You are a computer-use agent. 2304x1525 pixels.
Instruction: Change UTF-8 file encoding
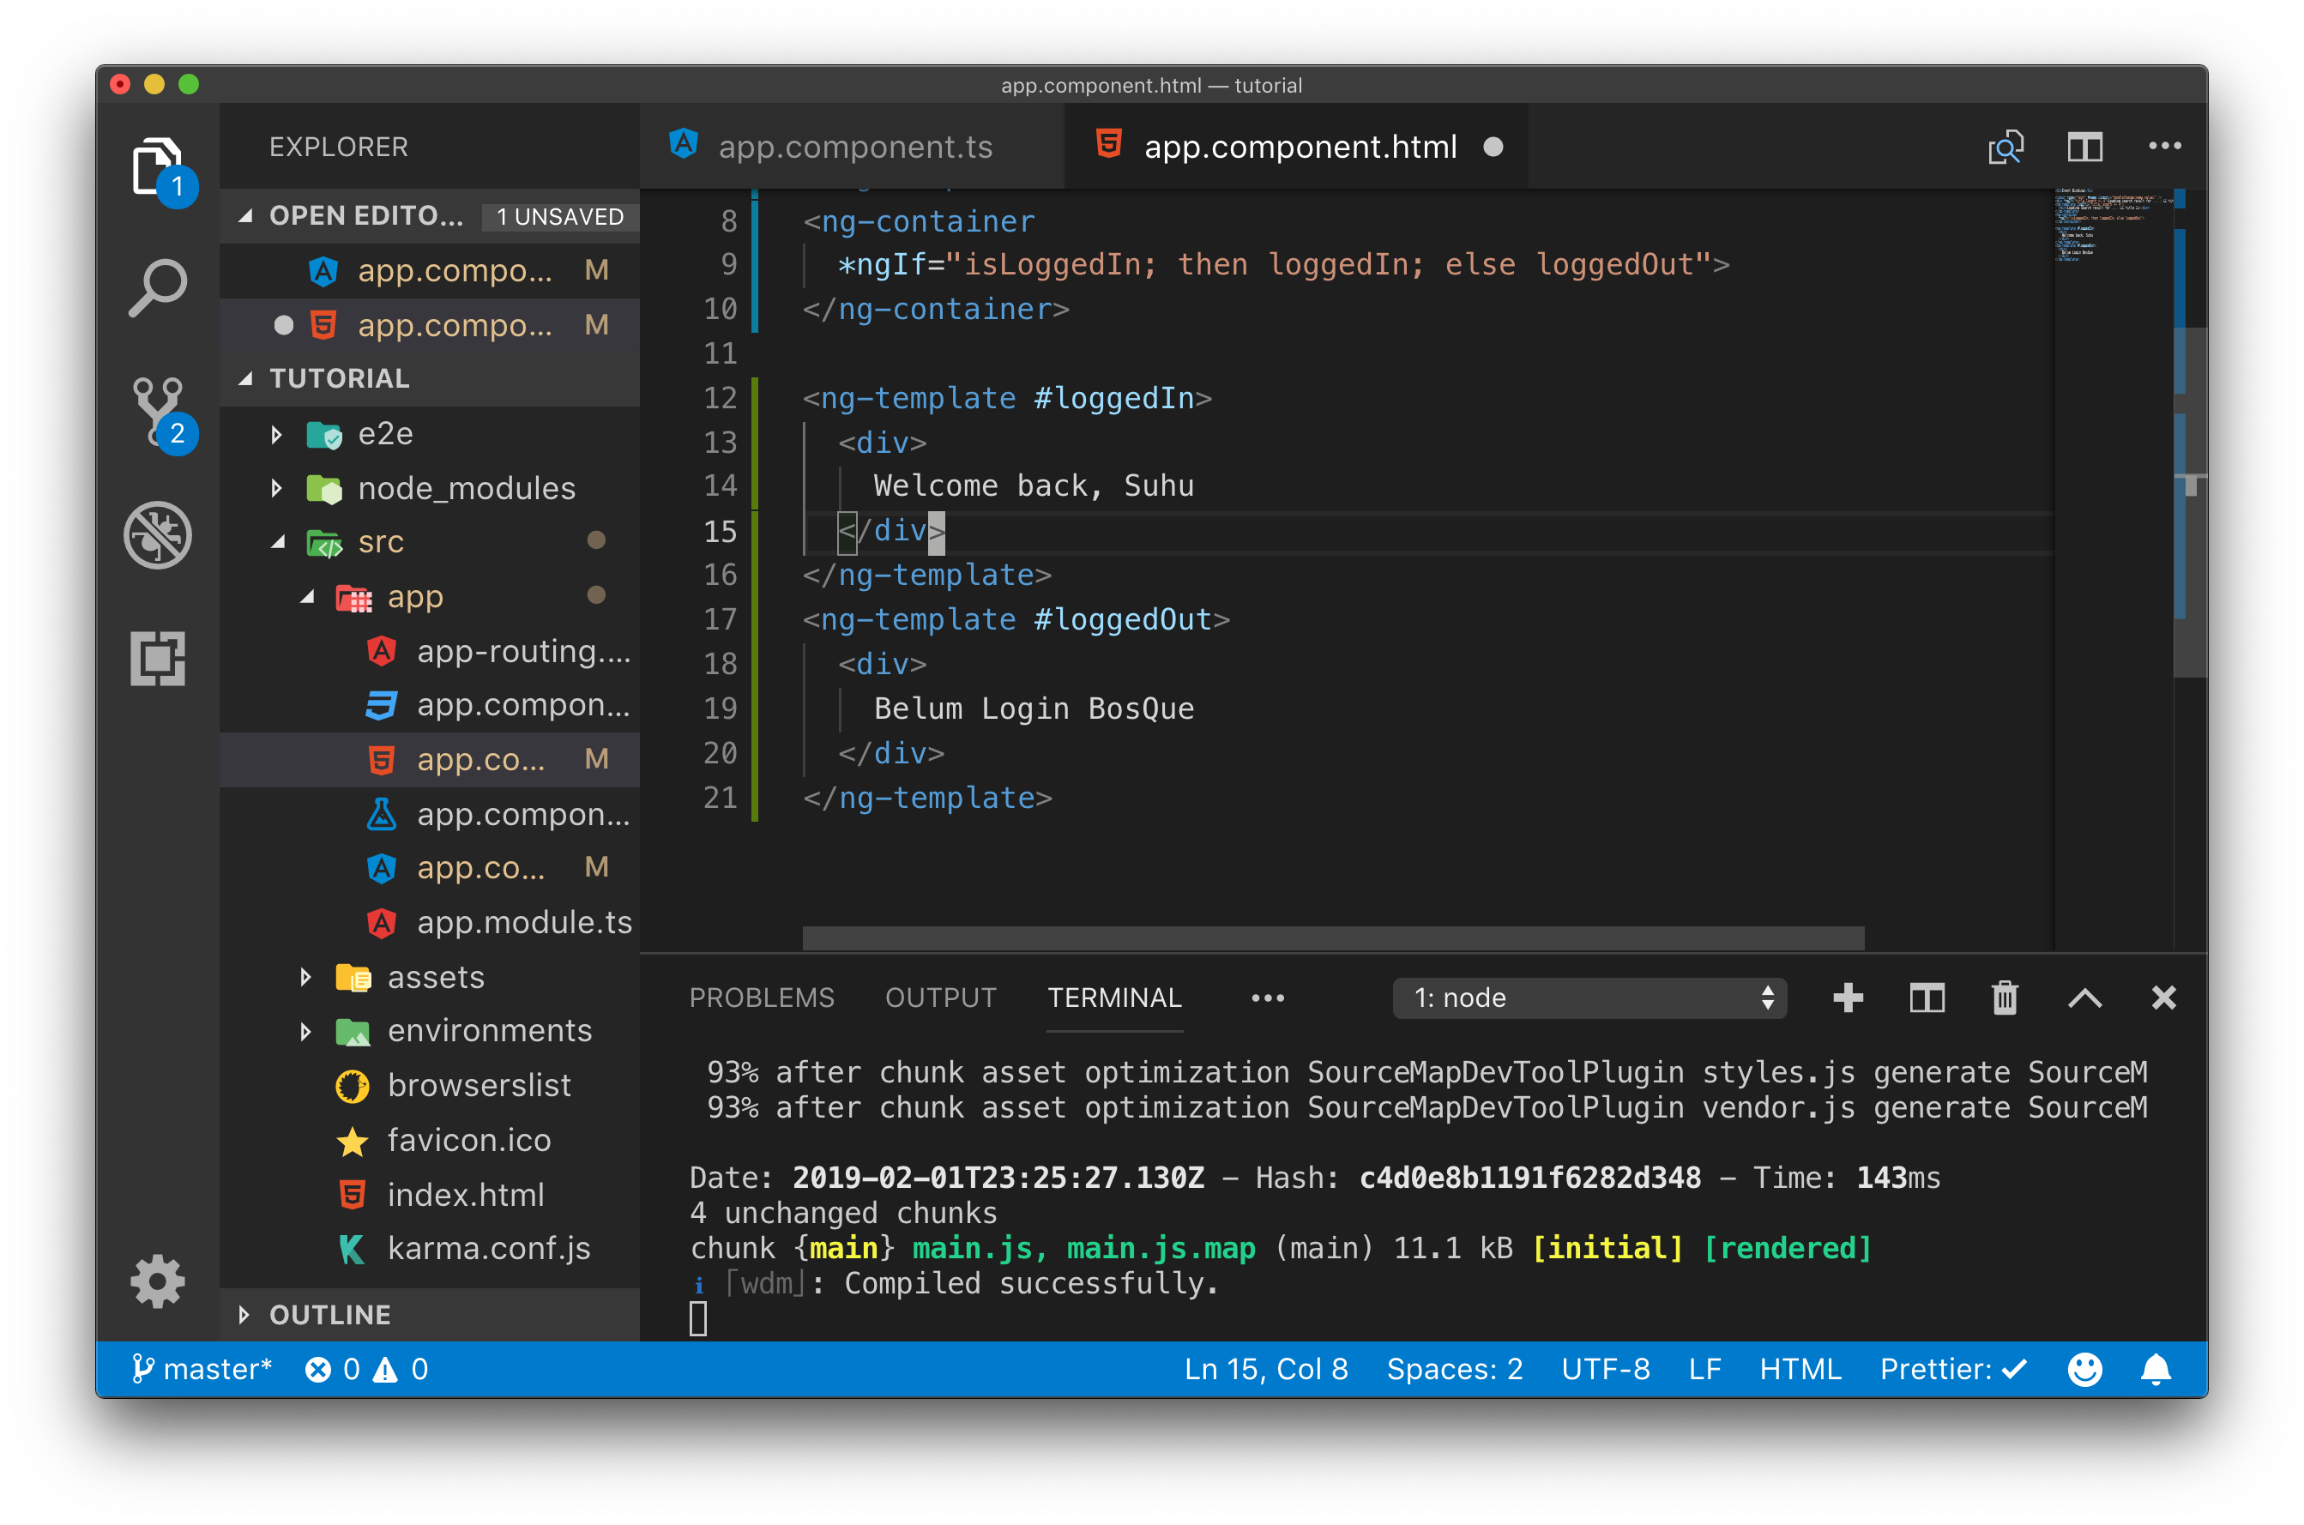[1606, 1370]
